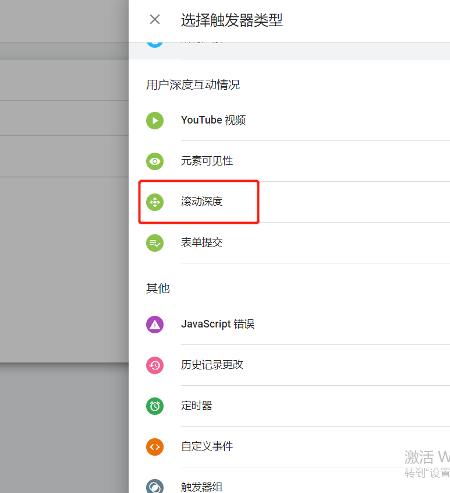Image resolution: width=450 pixels, height=493 pixels.
Task: Click the eye icon for 元素可见性
Action: coord(155,161)
